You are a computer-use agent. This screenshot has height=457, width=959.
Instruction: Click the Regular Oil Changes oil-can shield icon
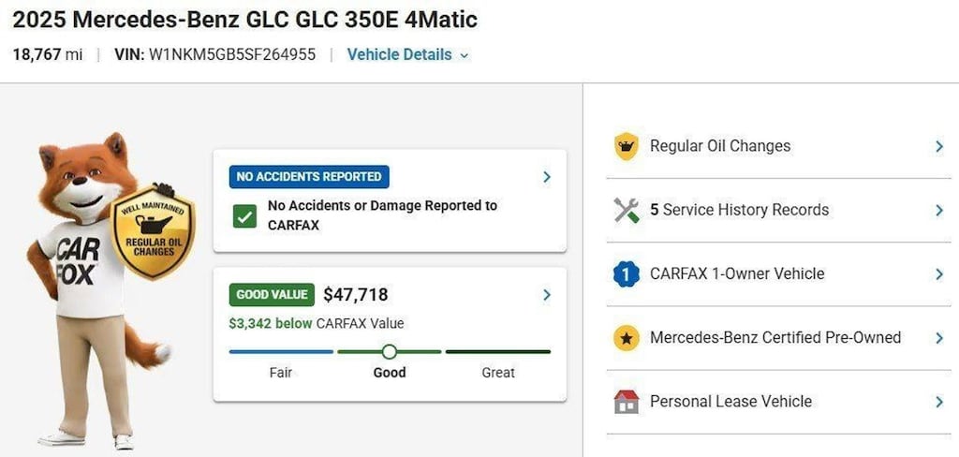pyautogui.click(x=627, y=146)
